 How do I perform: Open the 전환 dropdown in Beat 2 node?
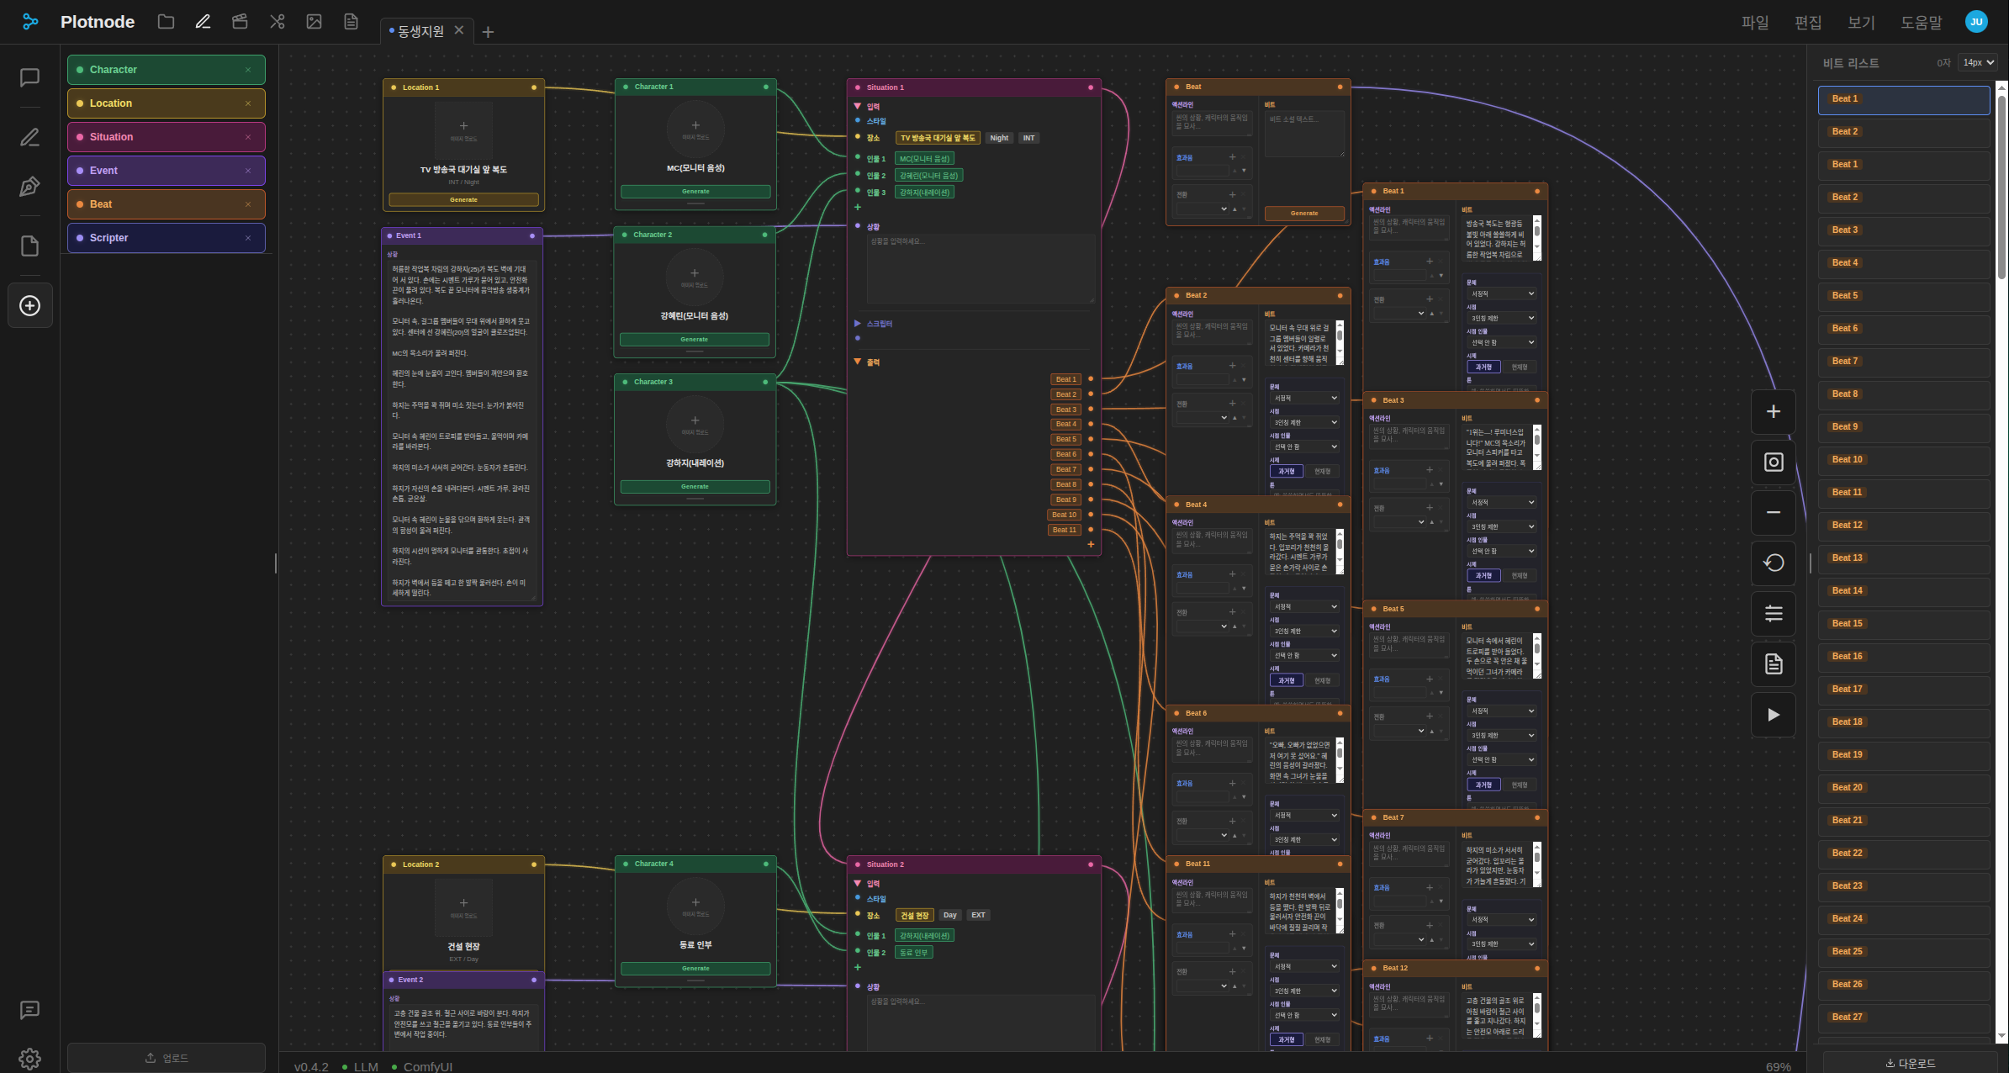click(x=1202, y=418)
